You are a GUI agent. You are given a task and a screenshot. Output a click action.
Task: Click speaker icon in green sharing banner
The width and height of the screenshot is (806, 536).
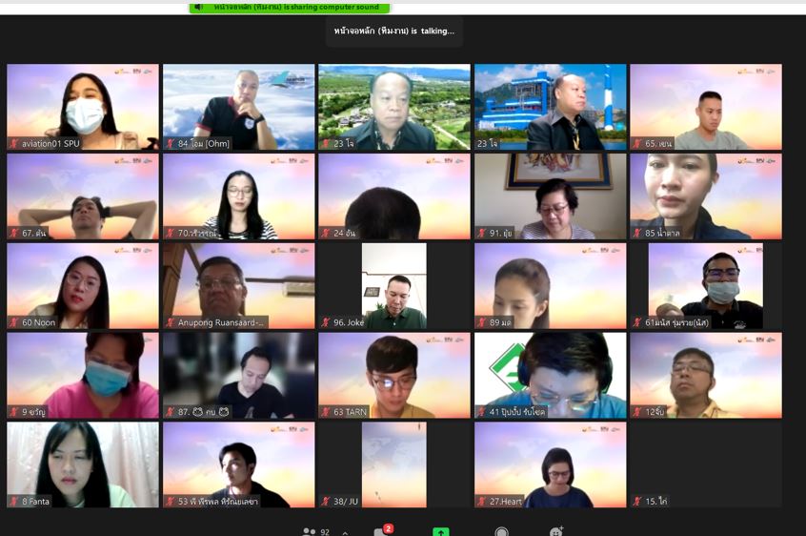pyautogui.click(x=197, y=7)
